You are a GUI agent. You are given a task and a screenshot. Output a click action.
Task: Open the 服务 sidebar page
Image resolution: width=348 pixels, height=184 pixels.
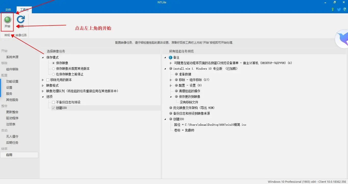[9, 94]
